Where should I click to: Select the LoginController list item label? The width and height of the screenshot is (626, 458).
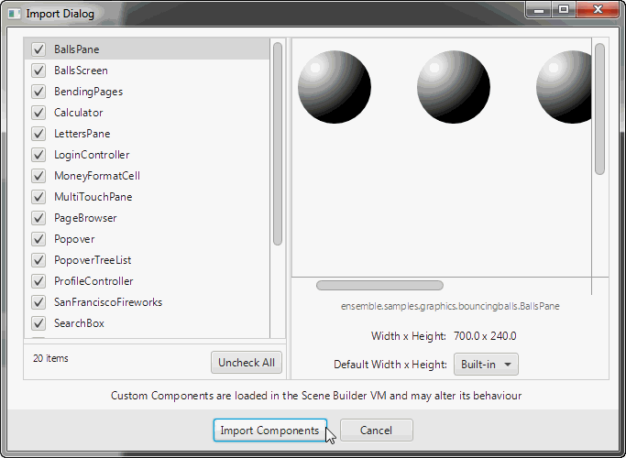92,155
